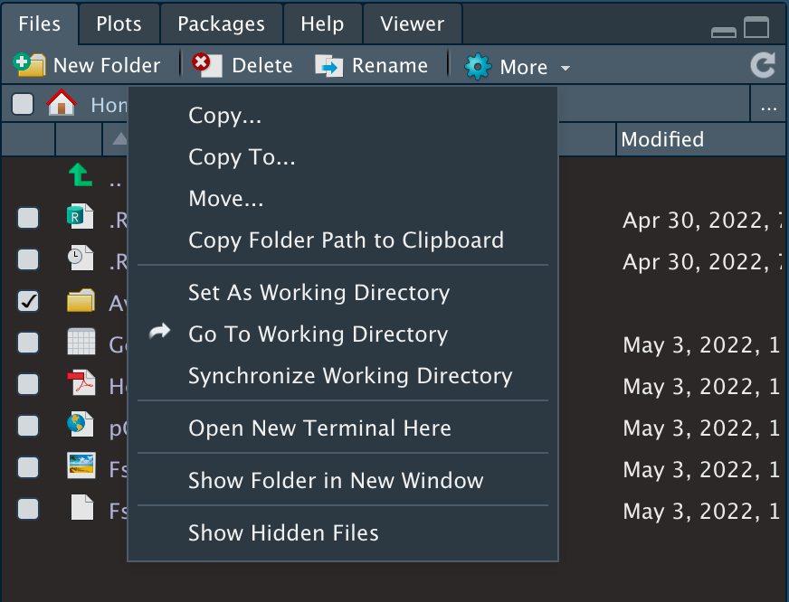Collapse the More dropdown menu
789x602 pixels.
517,67
